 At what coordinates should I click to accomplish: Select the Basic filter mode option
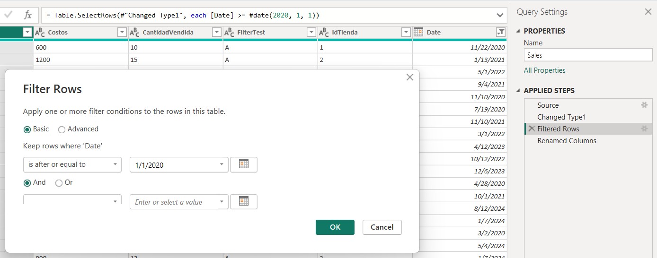coord(27,129)
